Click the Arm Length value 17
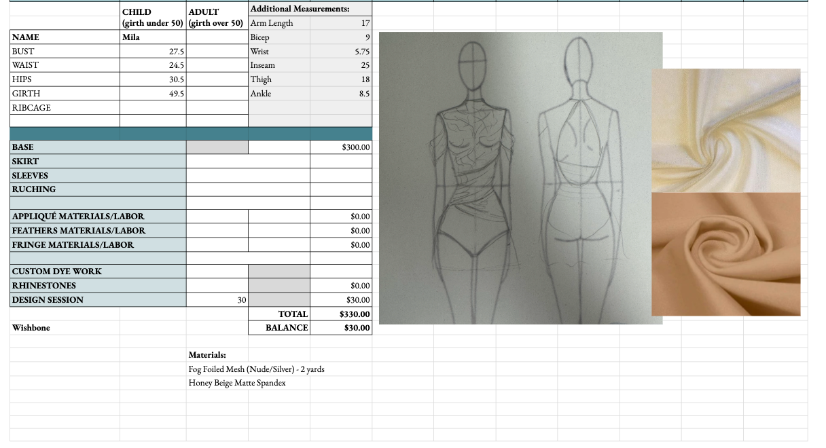The width and height of the screenshot is (826, 448). [x=341, y=23]
